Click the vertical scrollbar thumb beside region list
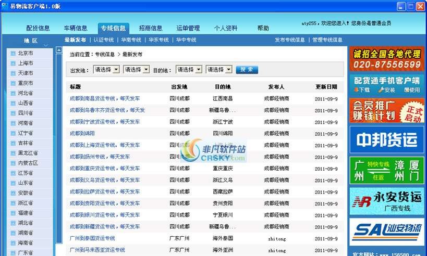Image resolution: width=427 pixels, height=256 pixels. (x=59, y=148)
